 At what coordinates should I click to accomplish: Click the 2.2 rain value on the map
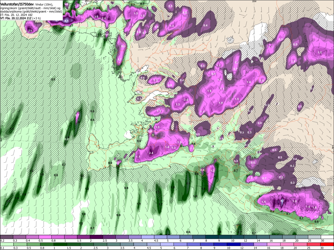[x=188, y=183]
